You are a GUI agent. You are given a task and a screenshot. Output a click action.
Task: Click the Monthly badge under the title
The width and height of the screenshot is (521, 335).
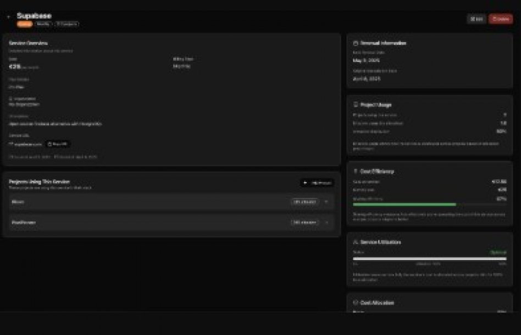[x=43, y=24]
